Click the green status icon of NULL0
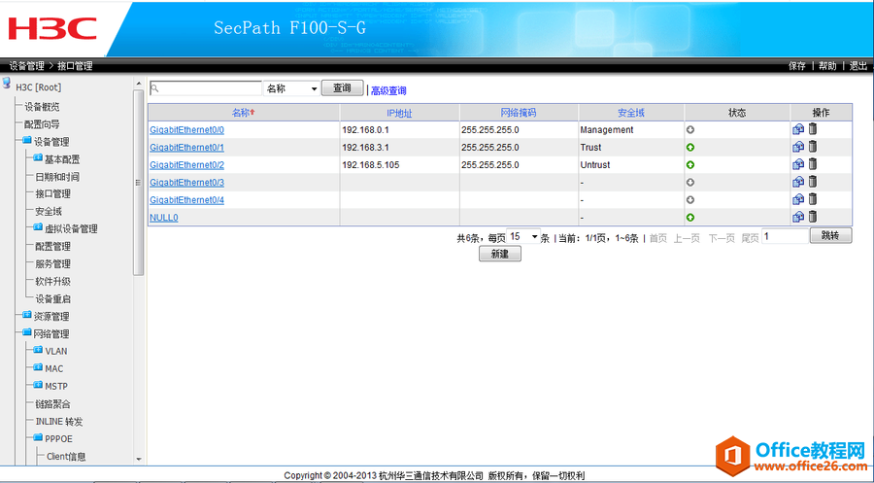The height and width of the screenshot is (483, 874). pos(690,218)
